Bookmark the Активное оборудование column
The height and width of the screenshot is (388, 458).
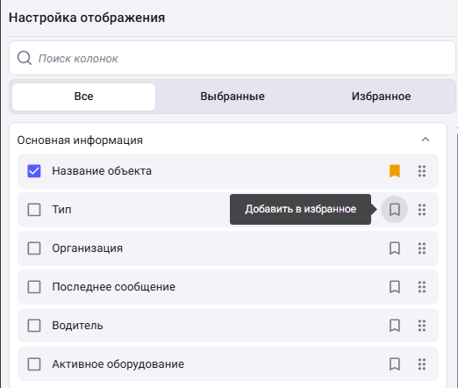pos(395,364)
